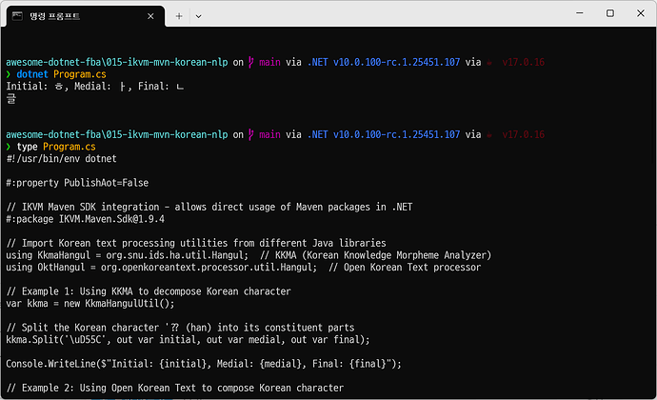Click the '// IKVM Maven SDK integration' comment
The height and width of the screenshot is (400, 657).
tap(209, 207)
